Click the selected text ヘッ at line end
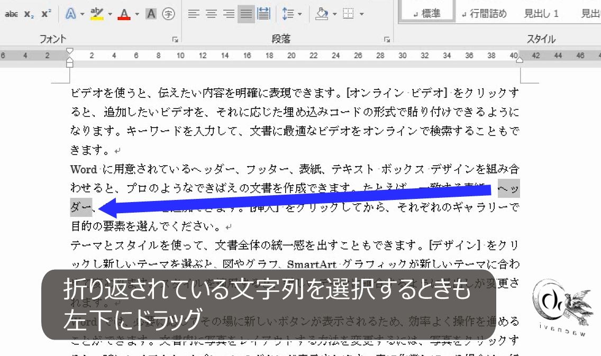 coord(508,188)
